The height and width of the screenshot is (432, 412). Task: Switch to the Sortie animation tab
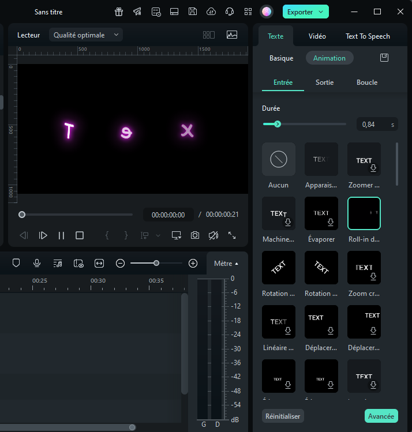(x=325, y=82)
